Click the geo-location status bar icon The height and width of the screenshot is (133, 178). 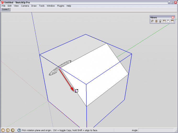point(3,130)
